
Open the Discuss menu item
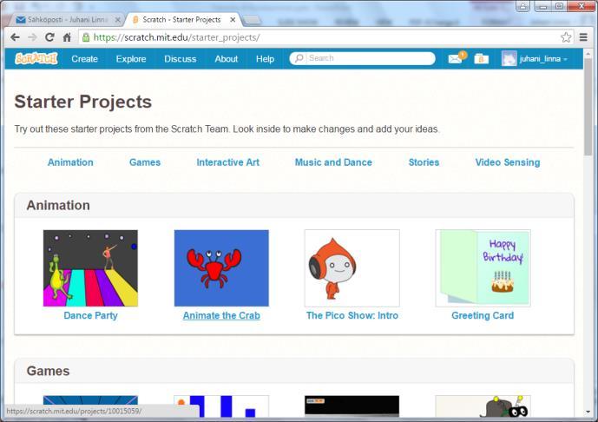click(x=180, y=59)
